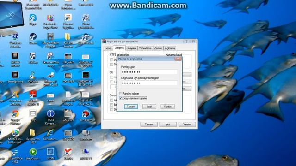Switch to the Genel tab

tap(108, 48)
